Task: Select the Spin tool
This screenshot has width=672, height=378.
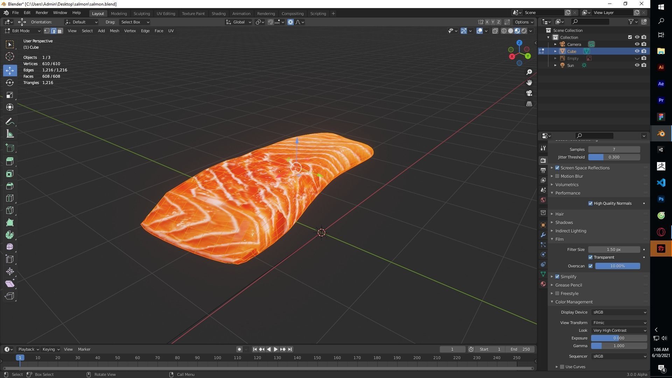Action: pyautogui.click(x=10, y=235)
